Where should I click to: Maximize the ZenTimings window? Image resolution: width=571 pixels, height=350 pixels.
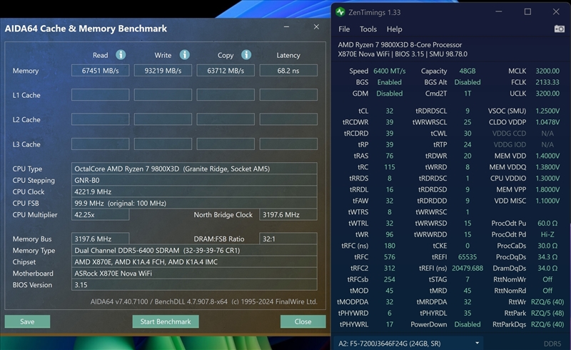(x=527, y=11)
